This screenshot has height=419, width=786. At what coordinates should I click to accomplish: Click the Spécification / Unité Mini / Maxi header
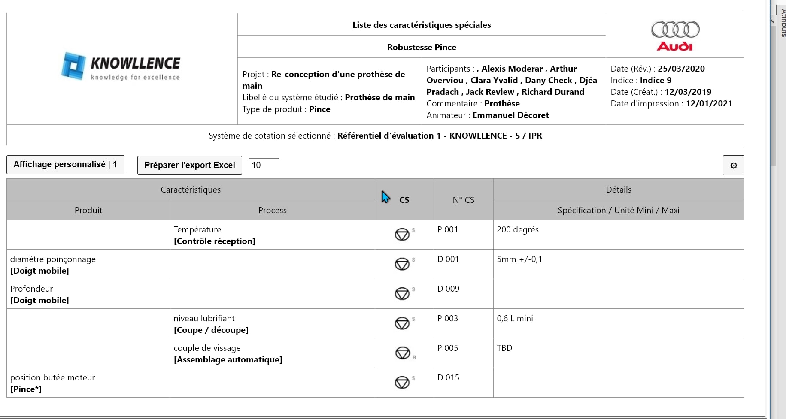tap(619, 210)
